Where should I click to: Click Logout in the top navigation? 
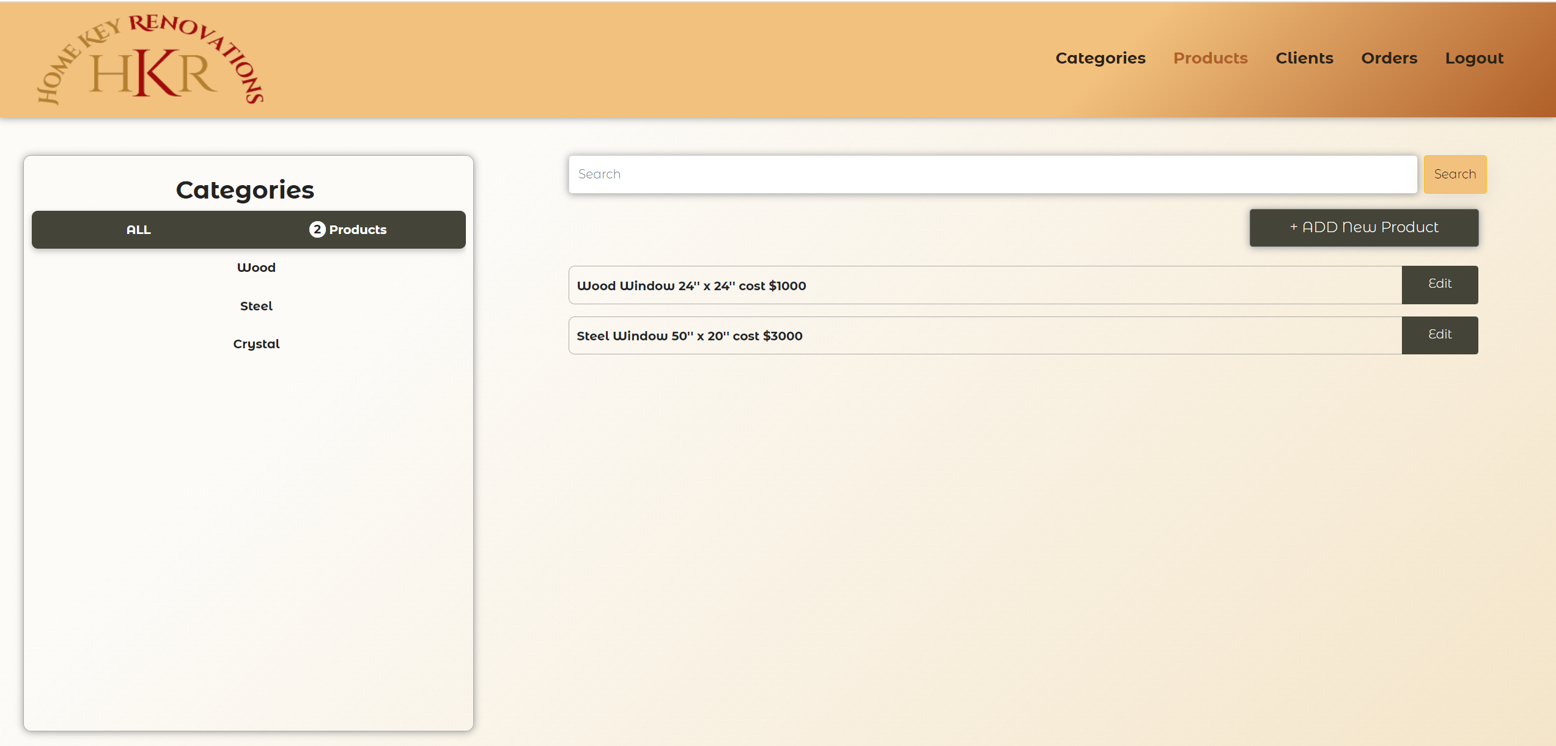[x=1473, y=58]
